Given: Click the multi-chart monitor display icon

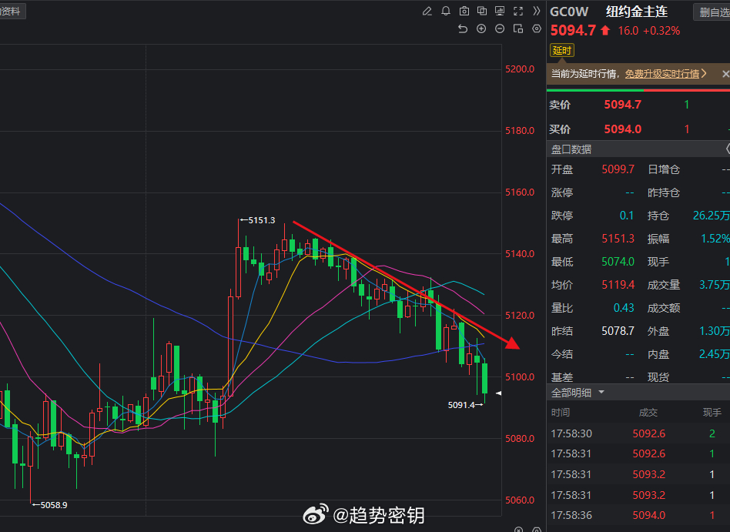Looking at the screenshot, I should tap(501, 11).
